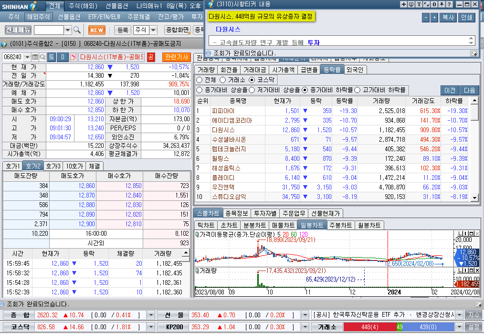Switch to the 호가3 tab
The image size is (484, 334).
point(53,166)
